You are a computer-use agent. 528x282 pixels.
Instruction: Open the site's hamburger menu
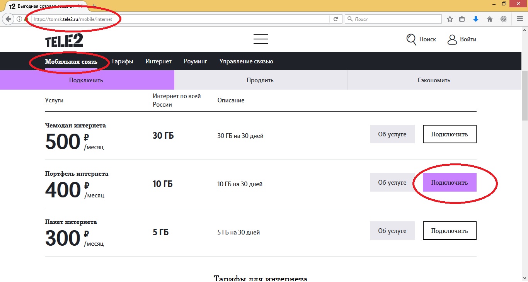point(261,39)
